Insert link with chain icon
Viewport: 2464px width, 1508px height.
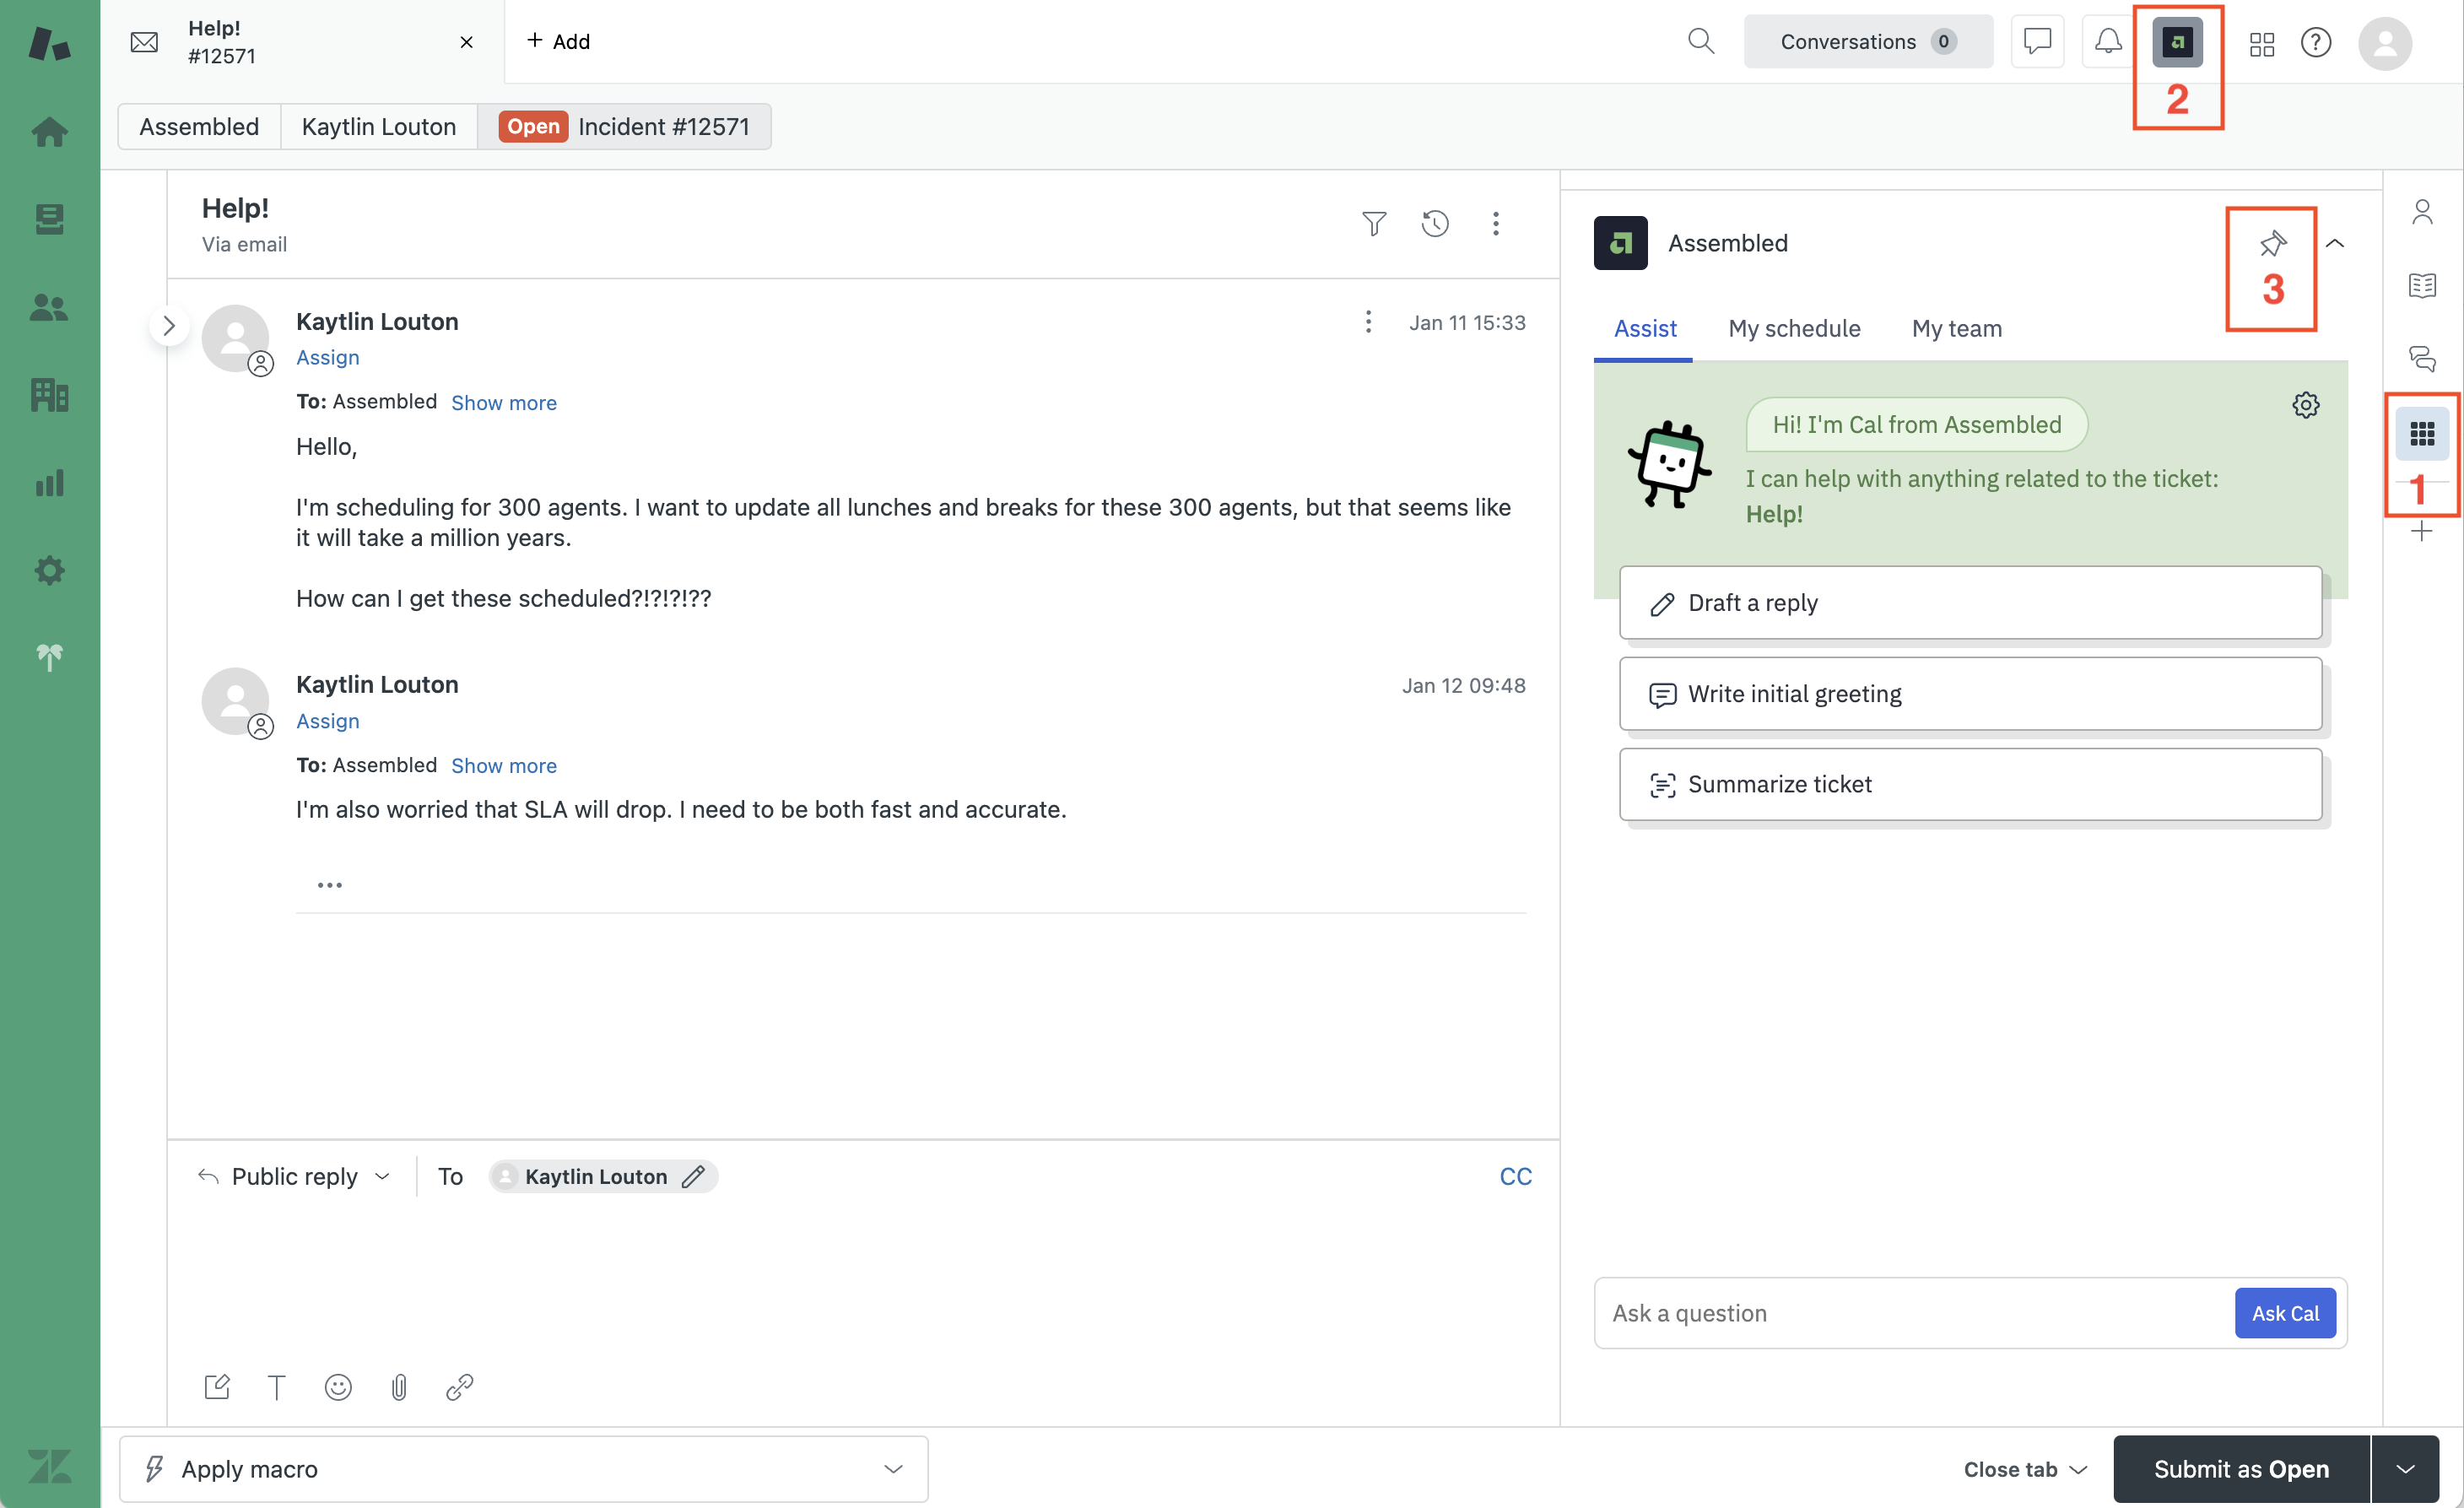click(459, 1387)
